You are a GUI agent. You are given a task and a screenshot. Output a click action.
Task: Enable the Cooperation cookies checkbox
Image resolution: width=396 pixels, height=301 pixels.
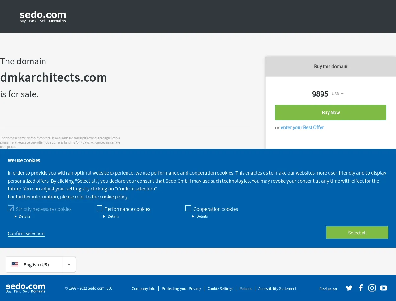[x=188, y=208]
